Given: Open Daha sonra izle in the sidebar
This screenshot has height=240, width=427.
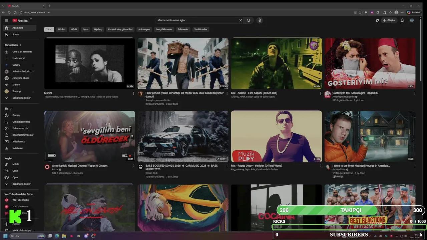Looking at the screenshot, I should [x=20, y=128].
